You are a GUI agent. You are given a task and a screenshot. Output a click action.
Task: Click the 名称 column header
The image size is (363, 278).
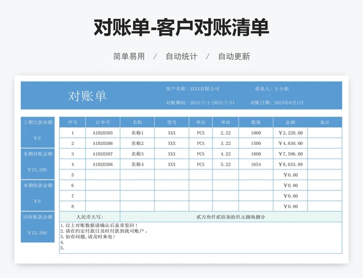(137, 122)
